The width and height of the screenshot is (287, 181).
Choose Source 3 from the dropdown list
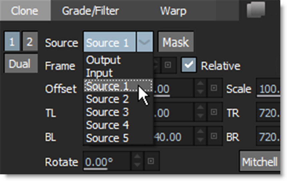[107, 112]
